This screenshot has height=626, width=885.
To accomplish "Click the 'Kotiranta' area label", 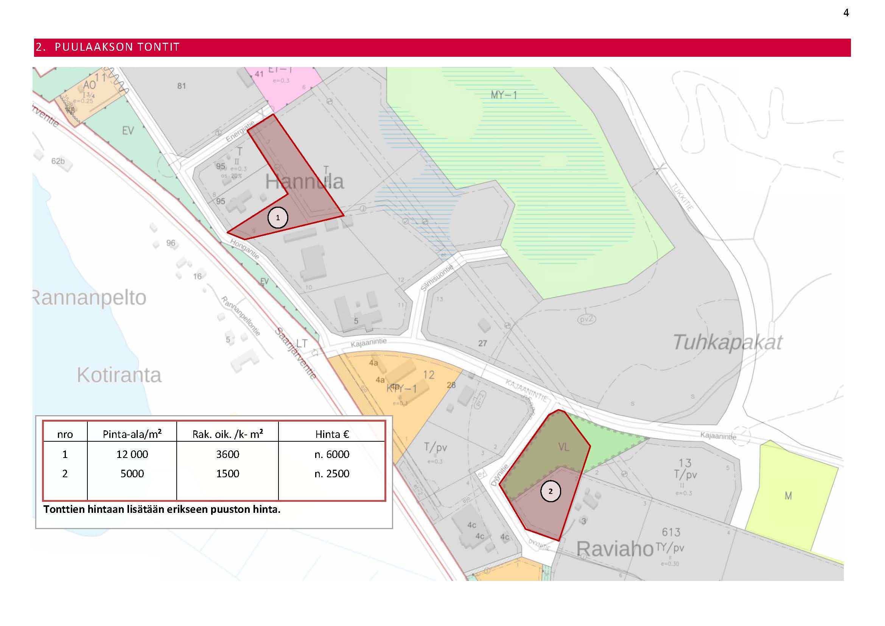I will click(x=119, y=375).
